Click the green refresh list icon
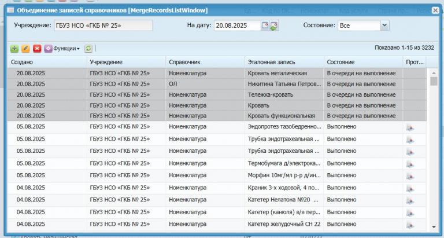Screen dimensions: 444x238 pos(88,49)
